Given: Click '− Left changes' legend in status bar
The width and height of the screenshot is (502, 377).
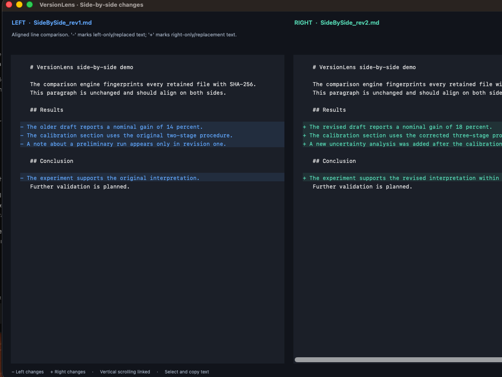Looking at the screenshot, I should 27,372.
